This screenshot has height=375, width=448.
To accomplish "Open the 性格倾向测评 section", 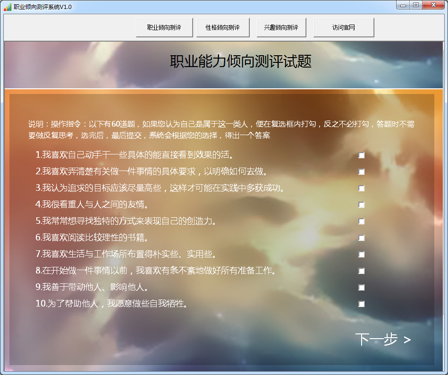I will (x=223, y=27).
